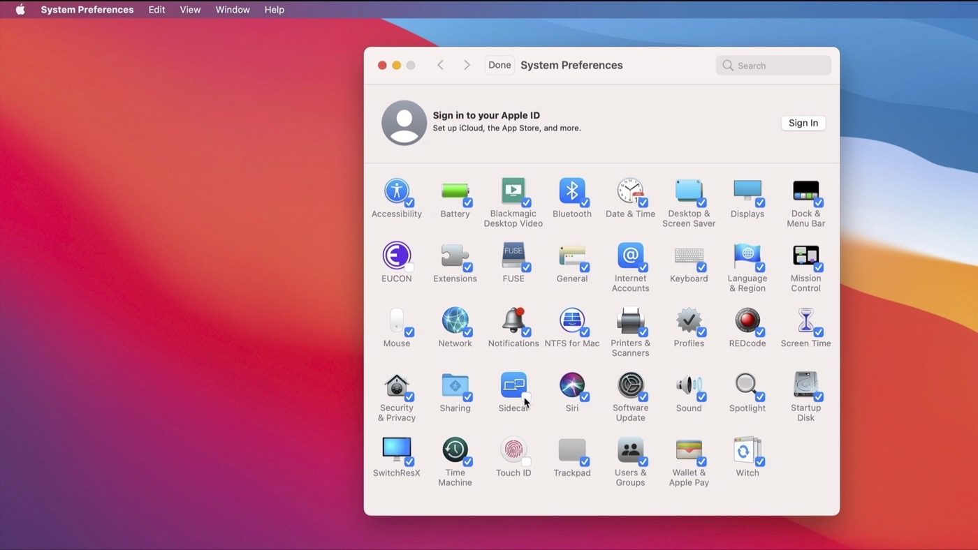
Task: Click the Witch icon
Action: (x=747, y=449)
